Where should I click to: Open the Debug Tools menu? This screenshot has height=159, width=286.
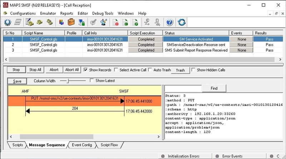tap(103, 13)
